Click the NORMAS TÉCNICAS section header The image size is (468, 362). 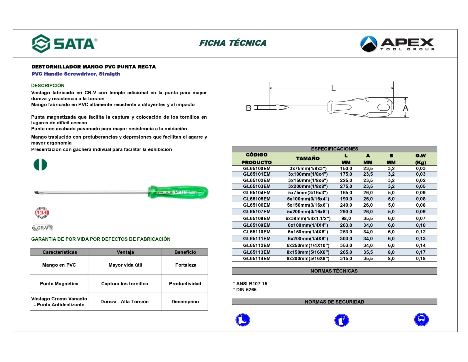(334, 271)
